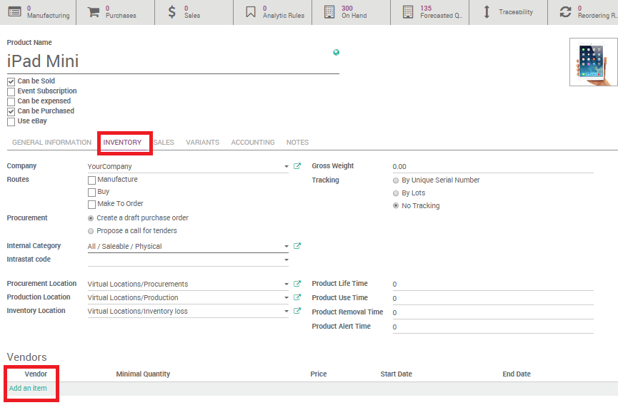Open Reordering Rules refresh icon
Viewport: 618px width, 415px height.
[x=564, y=11]
